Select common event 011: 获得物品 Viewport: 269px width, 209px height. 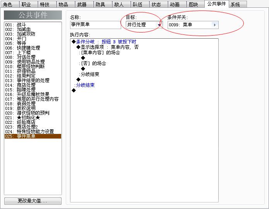pyautogui.click(x=33, y=71)
